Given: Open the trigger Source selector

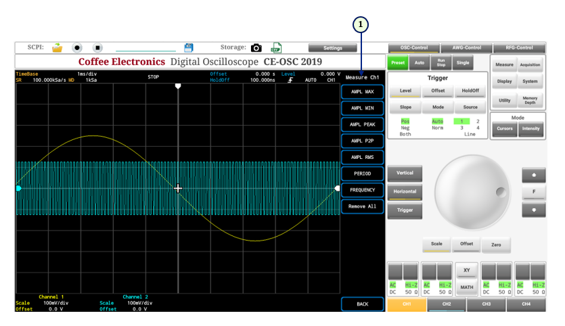Looking at the screenshot, I should point(470,107).
